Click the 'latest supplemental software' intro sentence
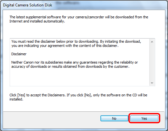 (79, 19)
